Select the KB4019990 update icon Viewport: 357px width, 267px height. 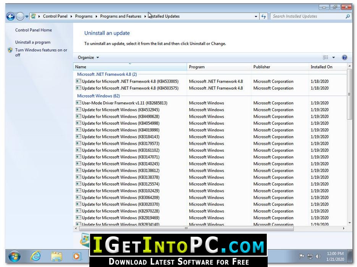click(x=78, y=130)
